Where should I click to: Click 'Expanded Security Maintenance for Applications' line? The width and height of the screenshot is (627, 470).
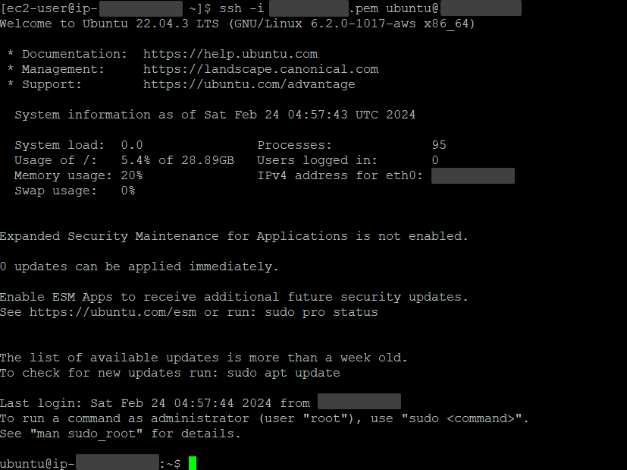pos(234,236)
